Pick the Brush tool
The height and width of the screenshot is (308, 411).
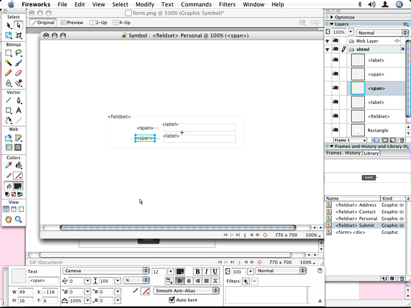[x=18, y=63]
